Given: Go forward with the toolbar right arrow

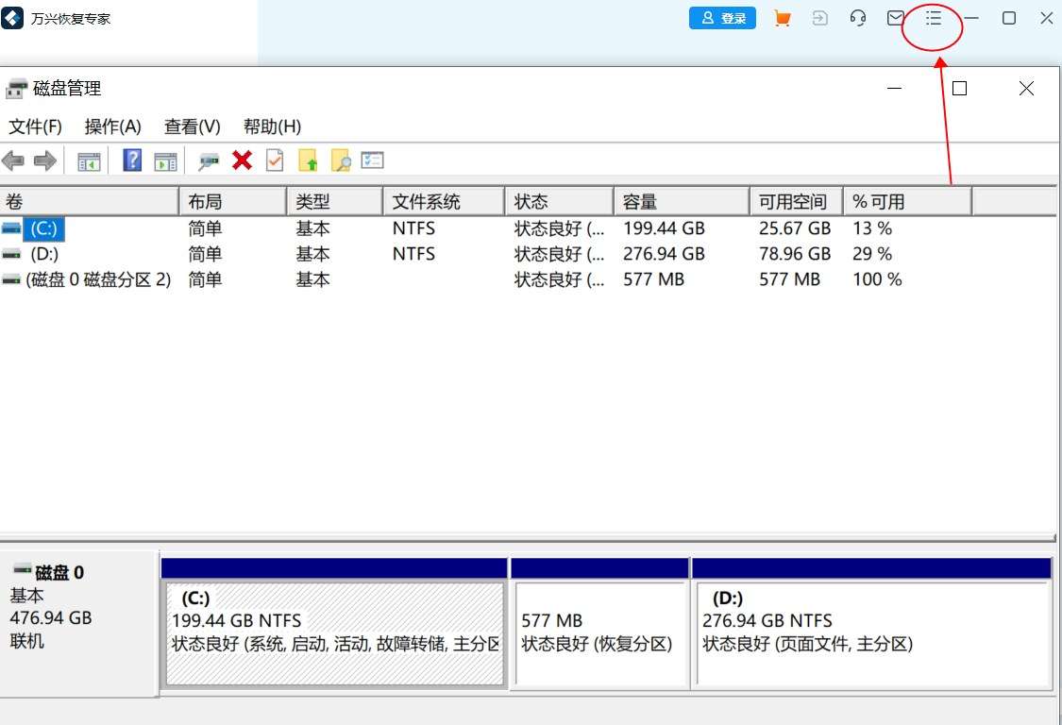Looking at the screenshot, I should (x=44, y=161).
